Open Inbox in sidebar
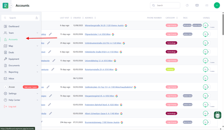 (x=11, y=78)
